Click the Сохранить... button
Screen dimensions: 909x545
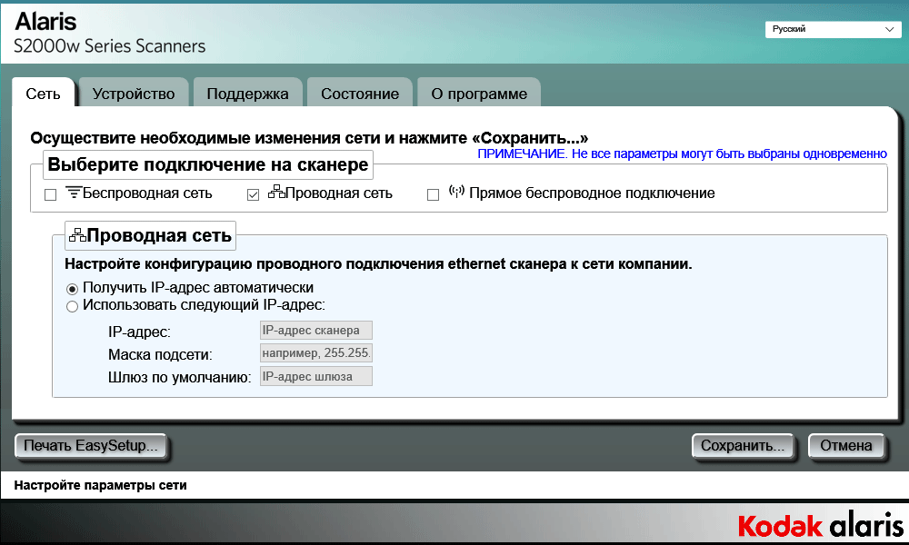(742, 446)
